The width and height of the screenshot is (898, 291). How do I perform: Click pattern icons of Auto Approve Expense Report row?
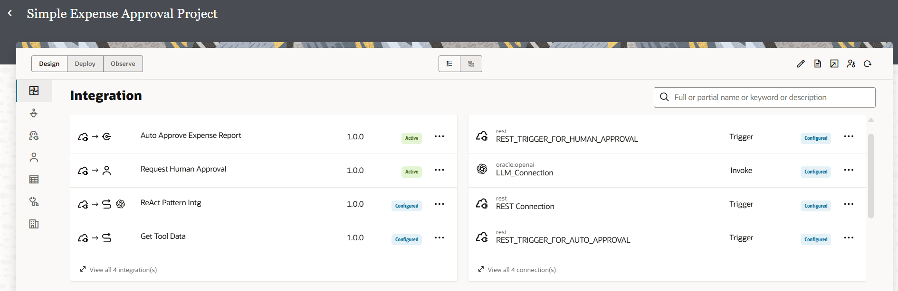pos(95,136)
